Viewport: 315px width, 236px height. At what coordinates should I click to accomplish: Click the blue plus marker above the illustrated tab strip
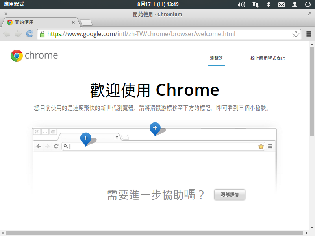click(x=155, y=129)
